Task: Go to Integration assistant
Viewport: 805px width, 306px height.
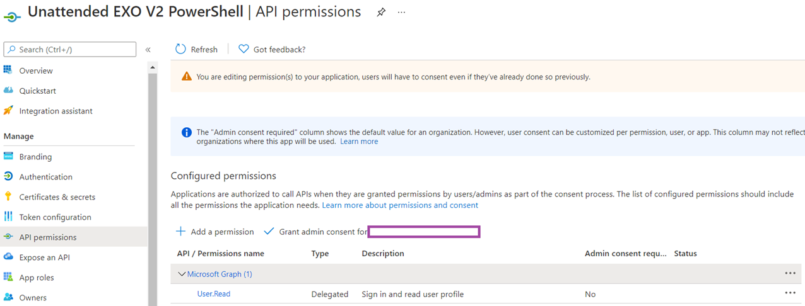Action: coord(56,111)
